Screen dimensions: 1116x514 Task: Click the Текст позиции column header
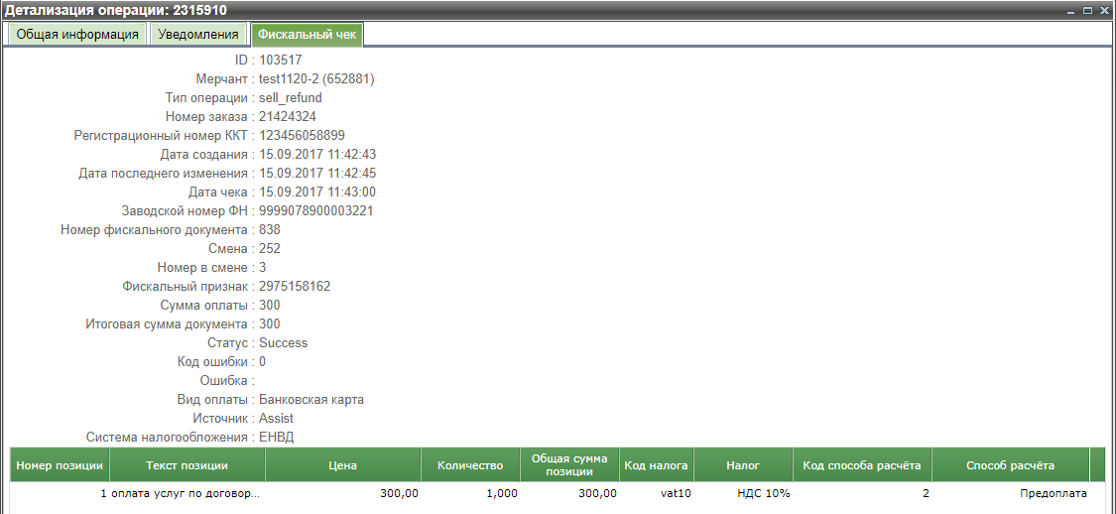point(186,465)
